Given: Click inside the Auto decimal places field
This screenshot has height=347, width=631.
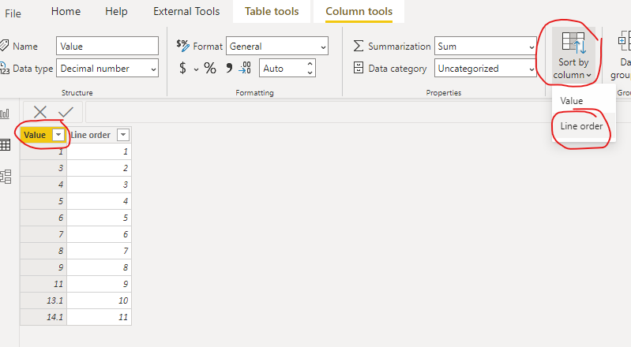Looking at the screenshot, I should coord(282,69).
